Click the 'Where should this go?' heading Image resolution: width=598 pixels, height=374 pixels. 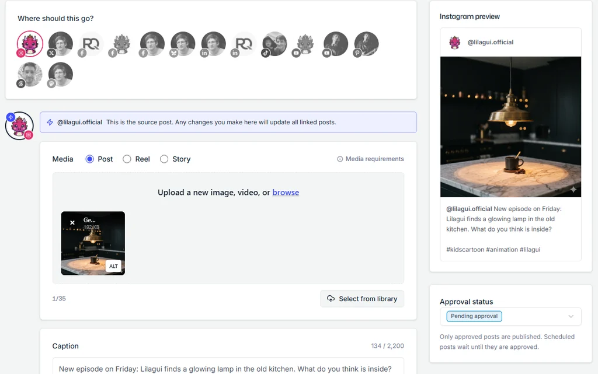coord(55,18)
